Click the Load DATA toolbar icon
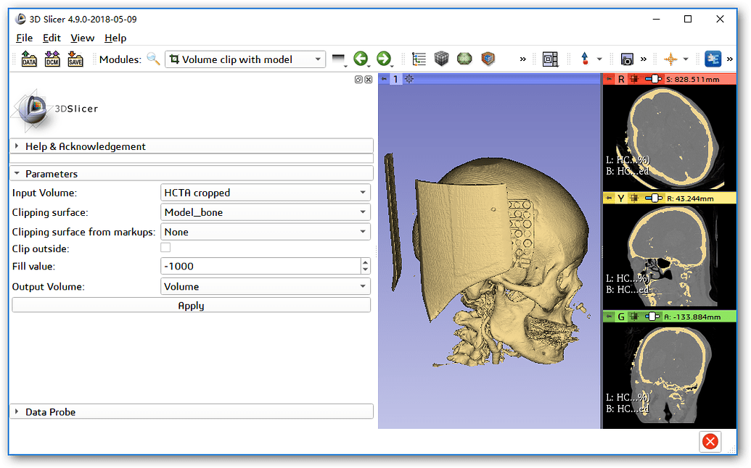This screenshot has height=468, width=751. (29, 59)
